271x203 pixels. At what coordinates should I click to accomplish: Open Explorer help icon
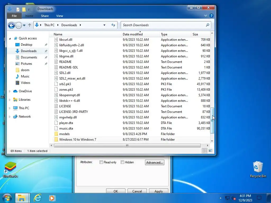[x=211, y=16]
